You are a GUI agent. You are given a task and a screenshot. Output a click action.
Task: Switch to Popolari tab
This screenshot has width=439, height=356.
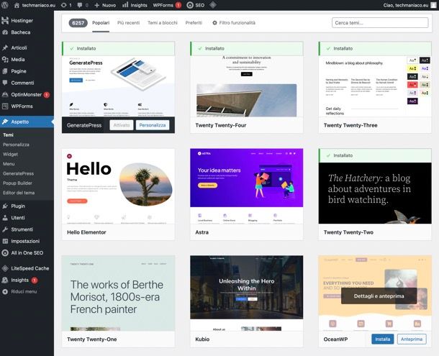click(x=101, y=23)
